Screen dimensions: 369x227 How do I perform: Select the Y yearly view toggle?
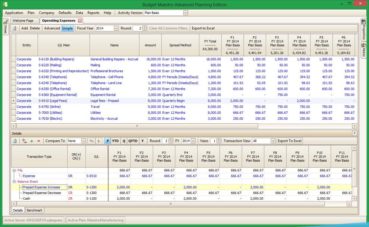pos(142,141)
